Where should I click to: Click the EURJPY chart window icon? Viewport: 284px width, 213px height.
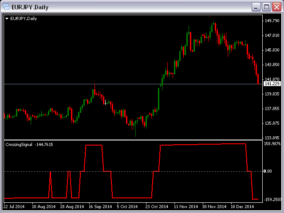[6, 7]
